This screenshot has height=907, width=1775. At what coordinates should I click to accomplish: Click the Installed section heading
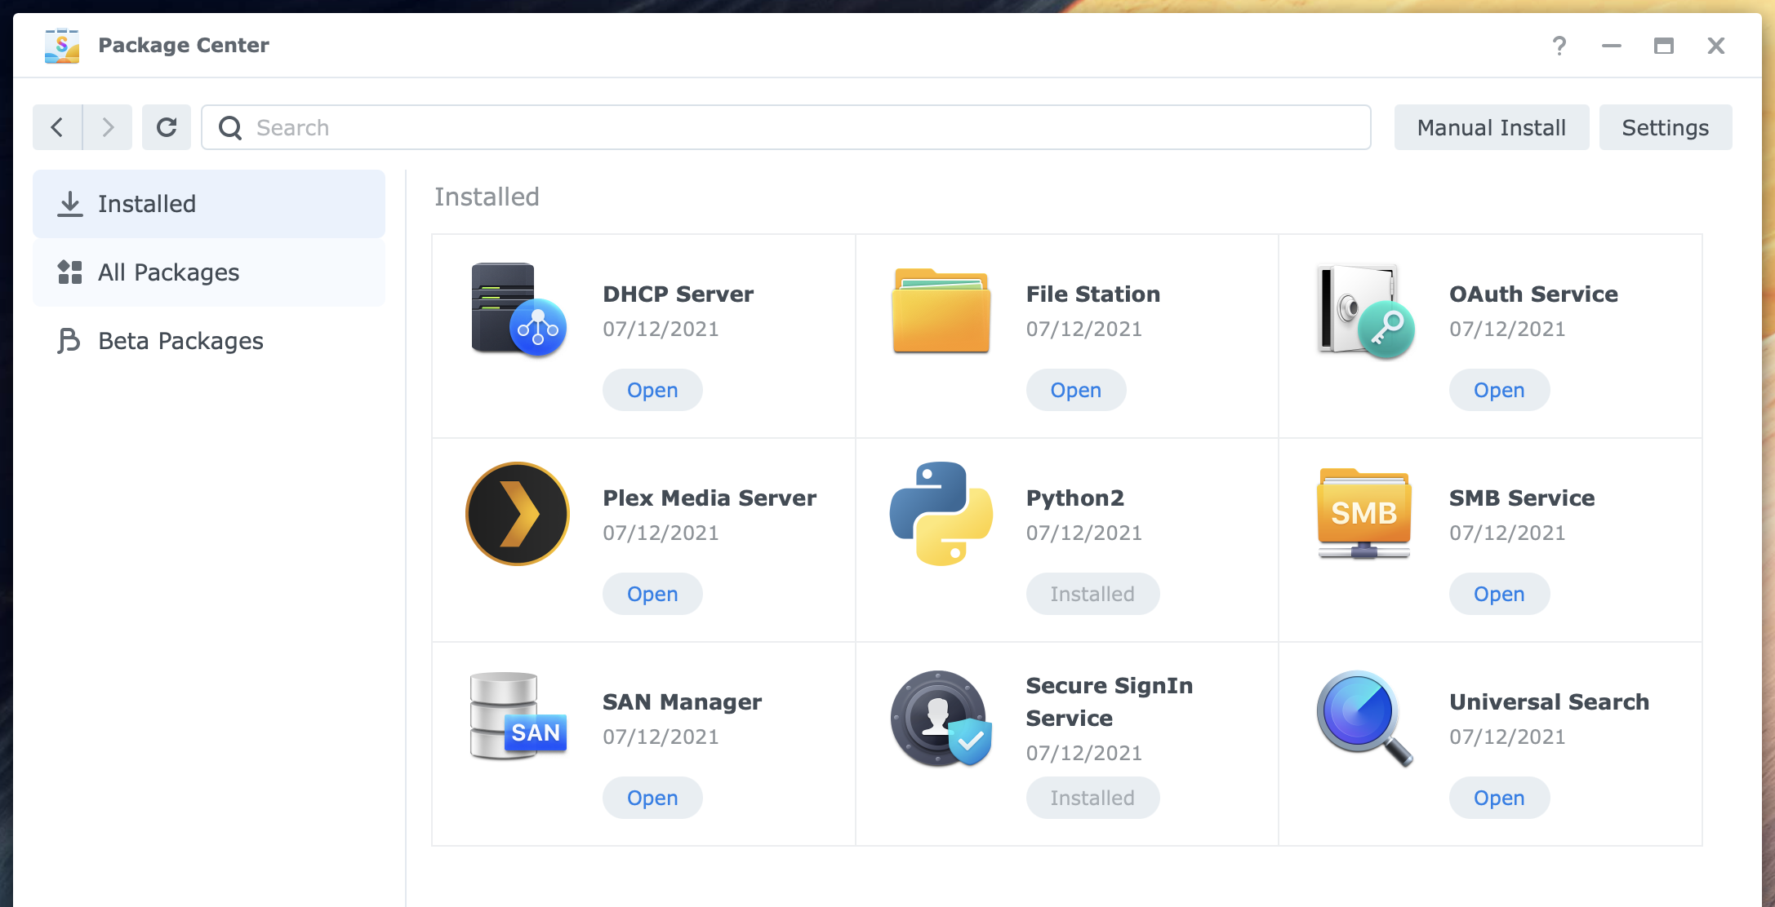point(487,197)
